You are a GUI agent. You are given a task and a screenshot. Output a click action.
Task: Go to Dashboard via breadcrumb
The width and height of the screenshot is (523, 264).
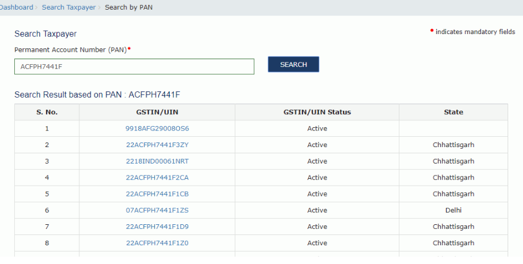pyautogui.click(x=16, y=7)
